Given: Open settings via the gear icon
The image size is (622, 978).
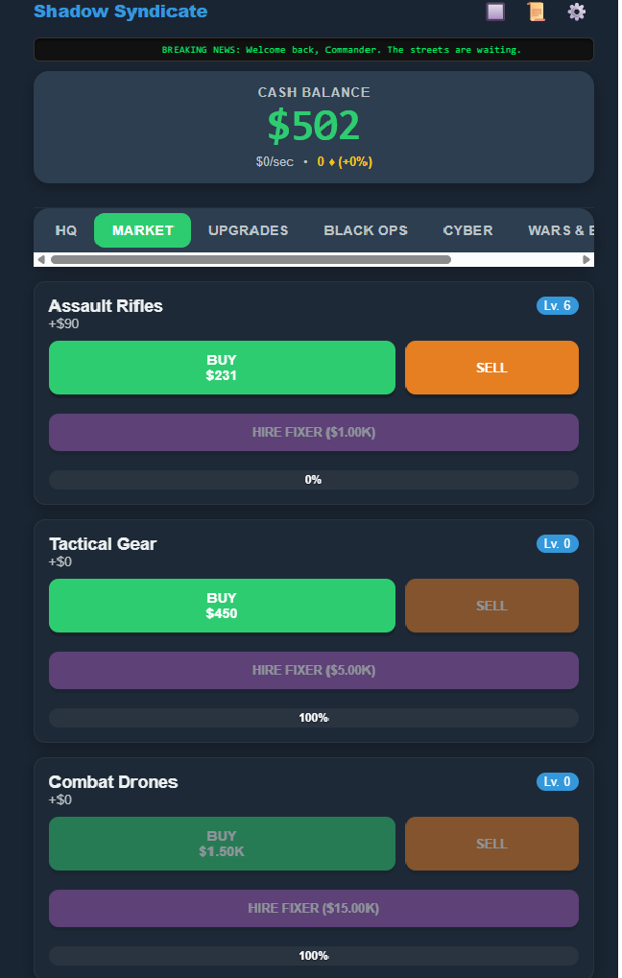Looking at the screenshot, I should point(577,12).
